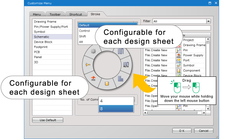
Task: Select Control in the modifier list
Action: 85,31
